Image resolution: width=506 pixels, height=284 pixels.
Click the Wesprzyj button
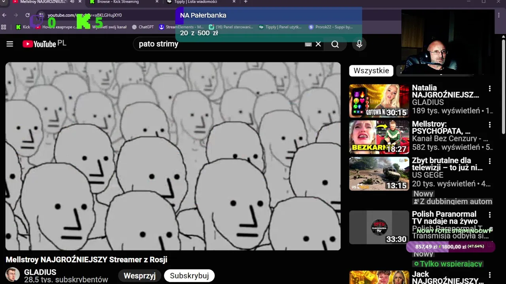pos(140,276)
